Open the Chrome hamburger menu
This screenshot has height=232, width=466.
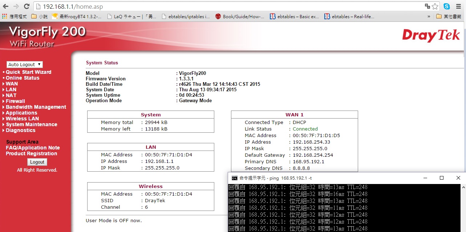(458, 6)
